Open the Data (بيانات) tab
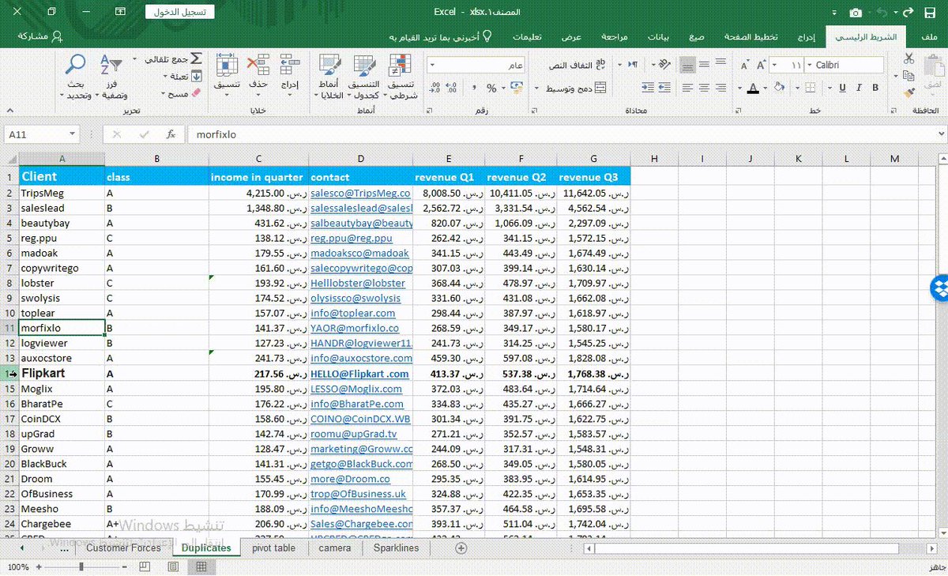 pyautogui.click(x=658, y=36)
